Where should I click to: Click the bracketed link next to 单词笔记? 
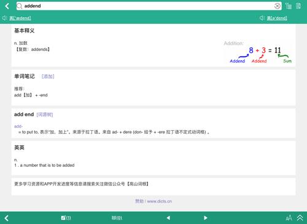click(x=48, y=76)
